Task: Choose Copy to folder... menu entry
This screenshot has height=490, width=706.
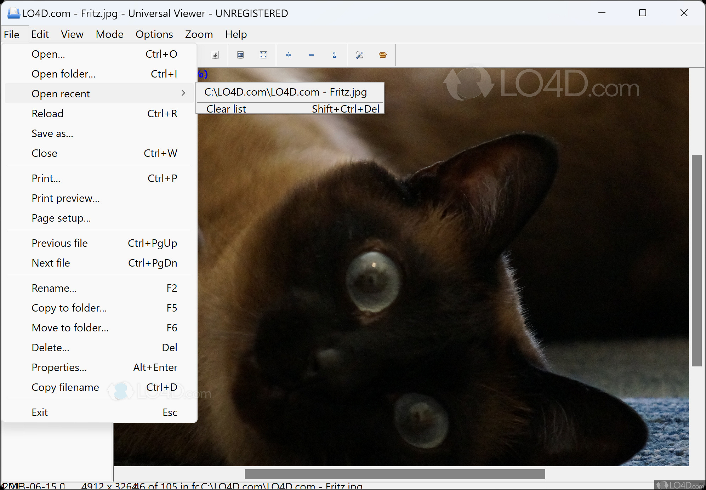Action: click(x=69, y=308)
